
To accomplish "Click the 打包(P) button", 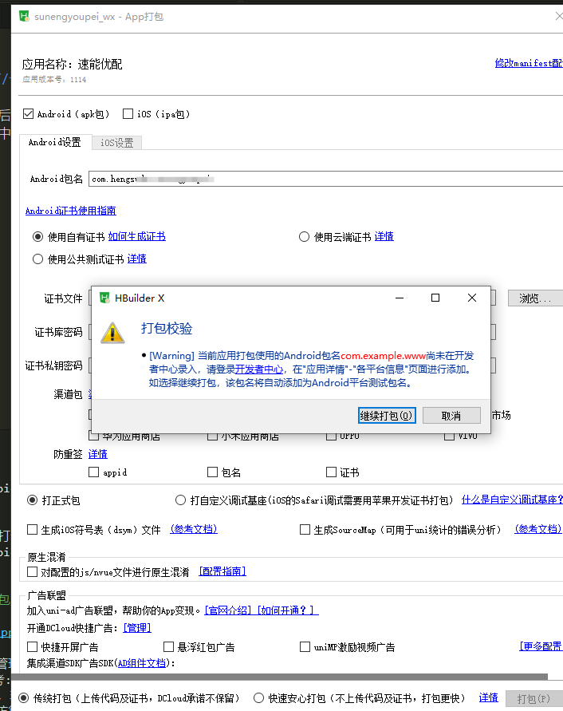I will point(534,699).
